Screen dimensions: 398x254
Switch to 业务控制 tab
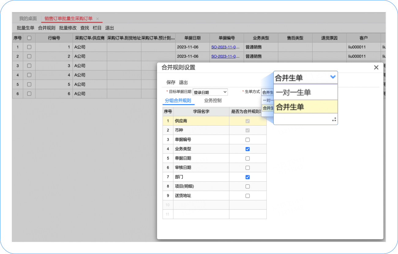click(213, 100)
